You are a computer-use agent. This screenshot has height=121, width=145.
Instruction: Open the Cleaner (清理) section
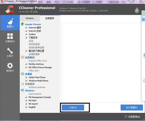(x=10, y=23)
